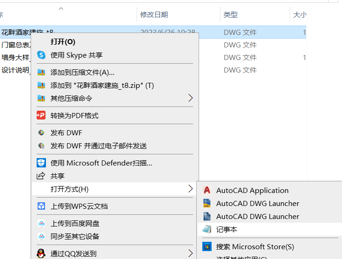342x259 pixels.
Task: Click the archive icon beside 其他压缩命令
Action: coord(41,98)
